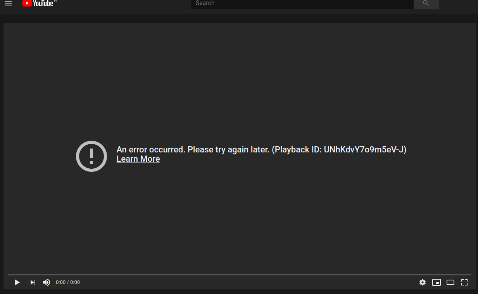Click the Playback ID code text
Screen dimensions: 478x294
pyautogui.click(x=364, y=149)
